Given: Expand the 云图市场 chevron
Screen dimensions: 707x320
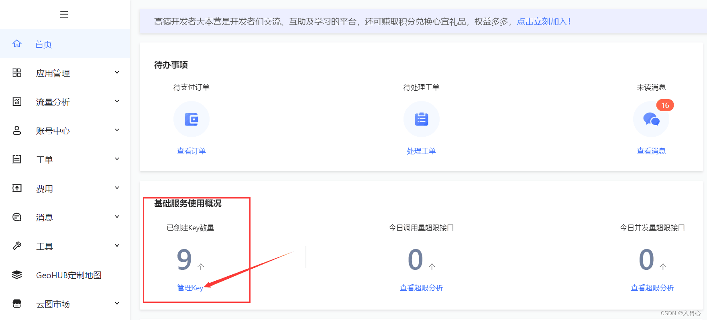Looking at the screenshot, I should [x=117, y=303].
